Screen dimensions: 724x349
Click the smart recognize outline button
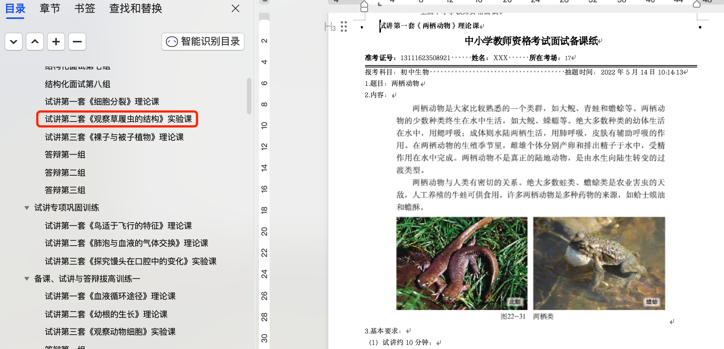pyautogui.click(x=203, y=42)
